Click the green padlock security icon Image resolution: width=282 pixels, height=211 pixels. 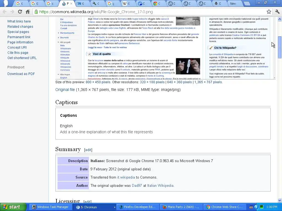click(x=36, y=12)
